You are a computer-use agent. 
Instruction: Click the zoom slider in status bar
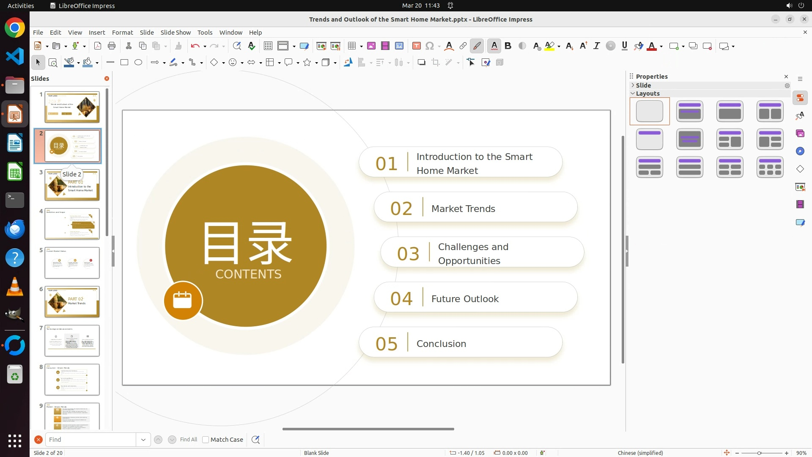(759, 453)
